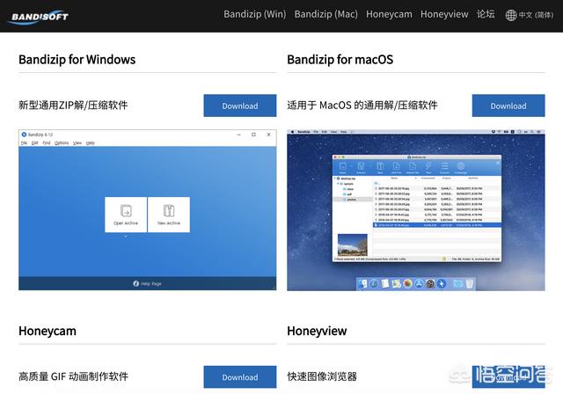The width and height of the screenshot is (563, 394).
Task: Click the Trash icon in macOS dock screenshot
Action: 469,284
